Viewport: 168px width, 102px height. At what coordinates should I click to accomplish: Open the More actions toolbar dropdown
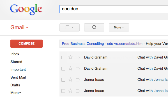pyautogui.click(x=119, y=27)
